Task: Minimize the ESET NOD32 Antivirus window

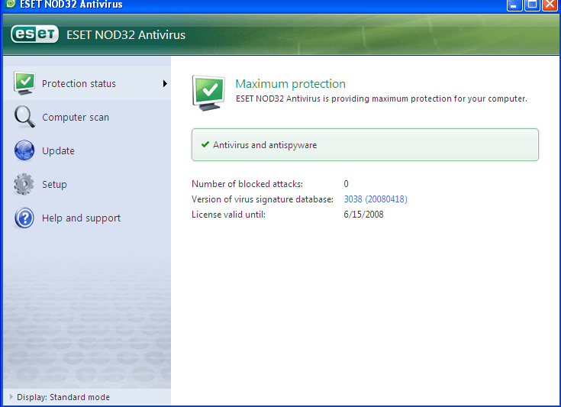Action: [x=514, y=5]
